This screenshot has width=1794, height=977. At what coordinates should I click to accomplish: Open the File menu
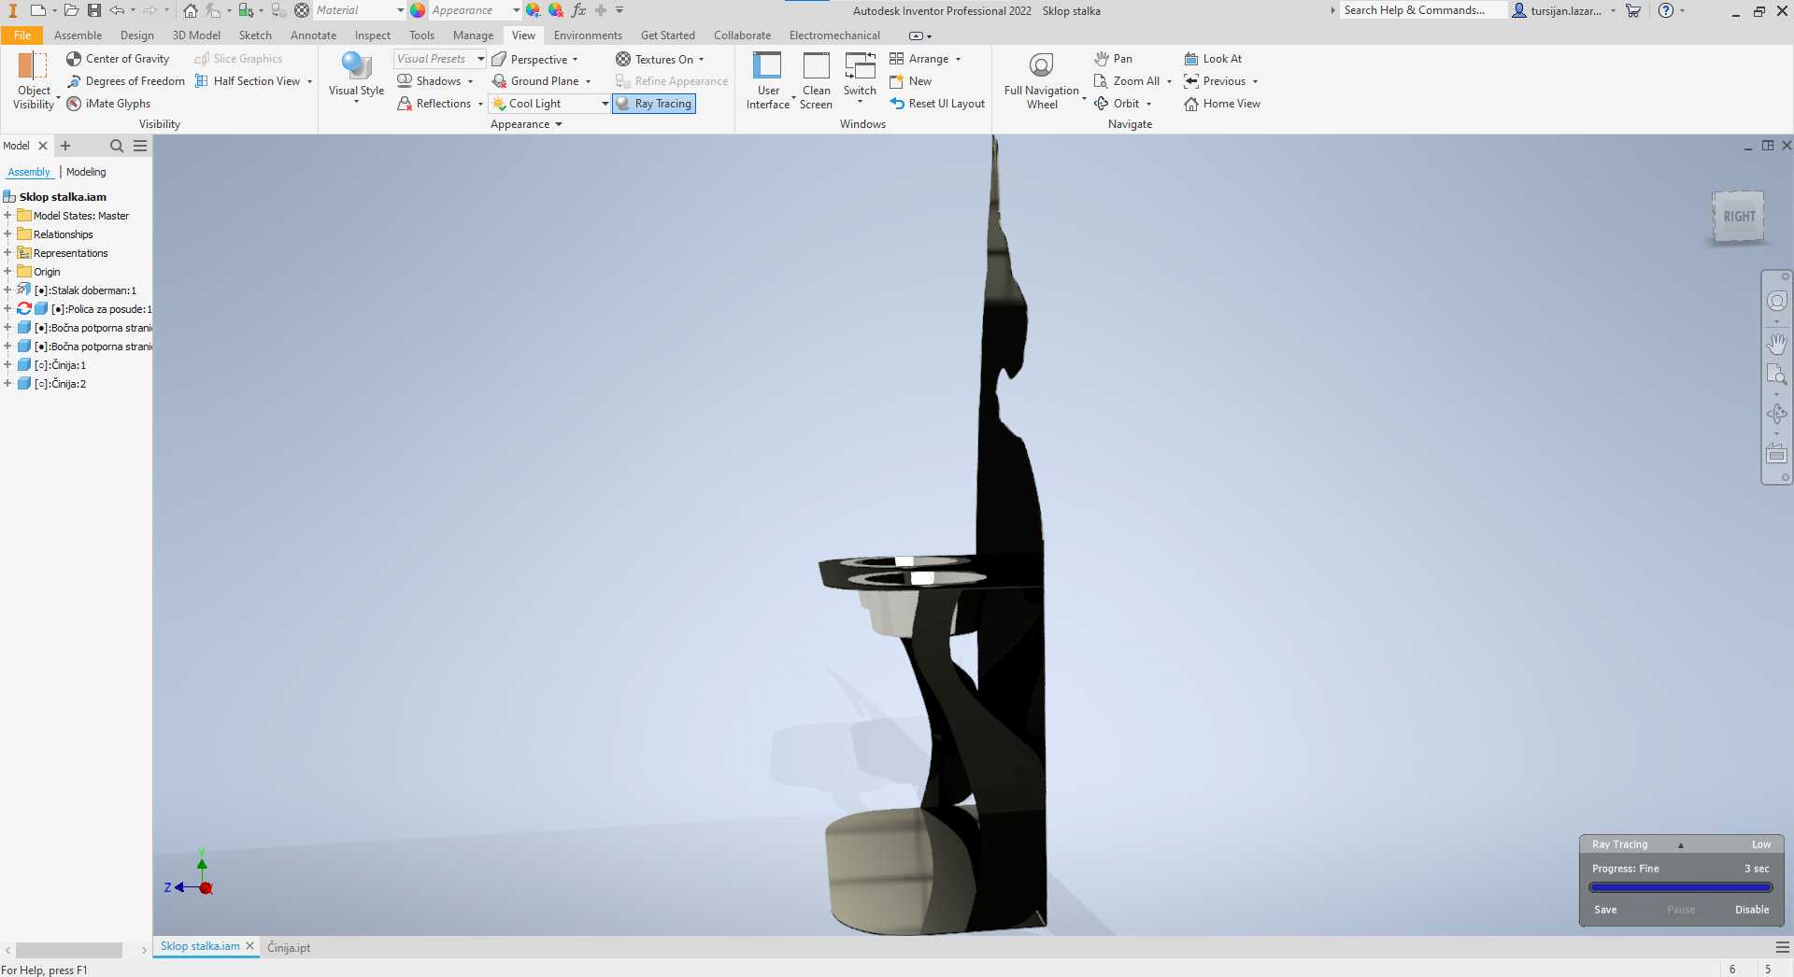(x=21, y=35)
